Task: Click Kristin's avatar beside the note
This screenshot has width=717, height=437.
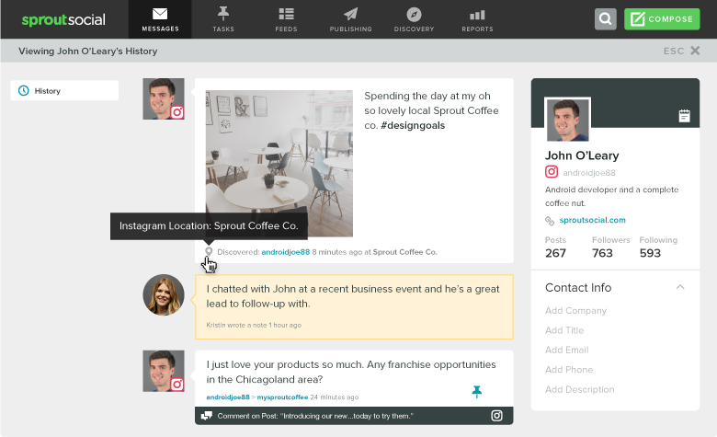Action: click(x=164, y=294)
